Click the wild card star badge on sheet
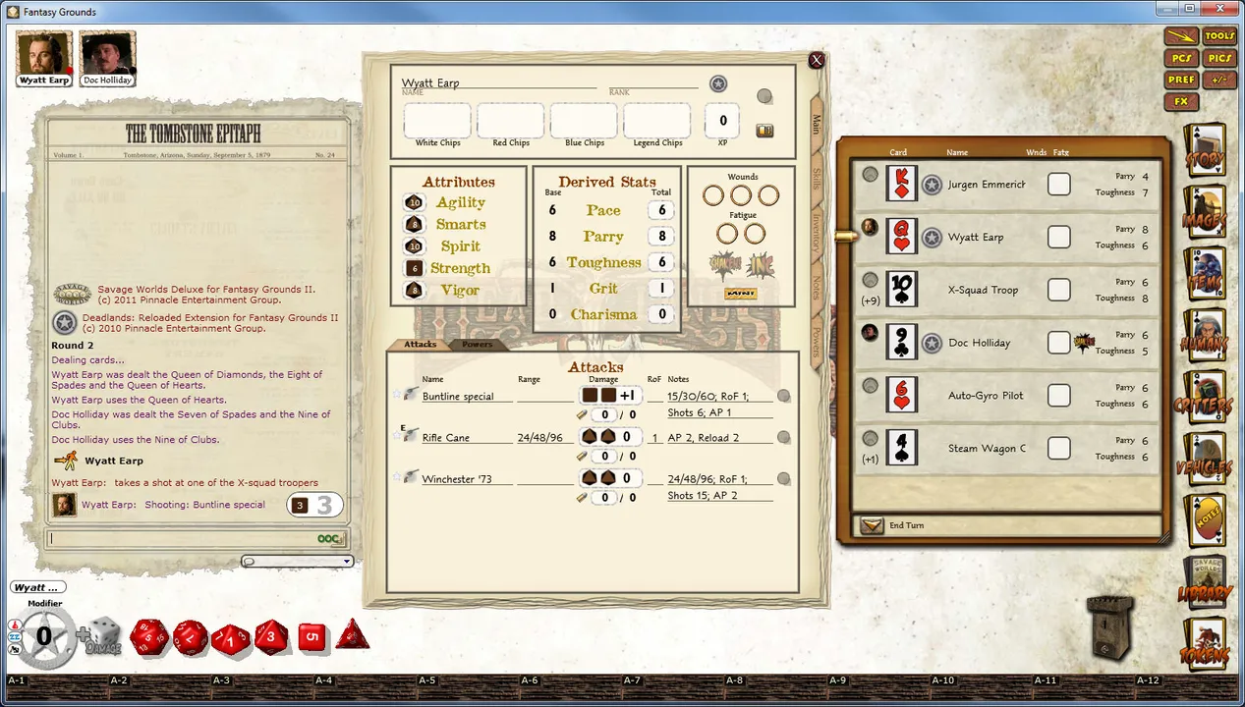Image resolution: width=1245 pixels, height=707 pixels. (718, 84)
